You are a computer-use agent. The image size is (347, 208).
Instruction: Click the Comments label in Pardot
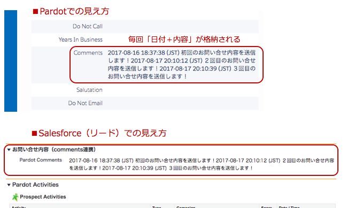click(x=88, y=53)
